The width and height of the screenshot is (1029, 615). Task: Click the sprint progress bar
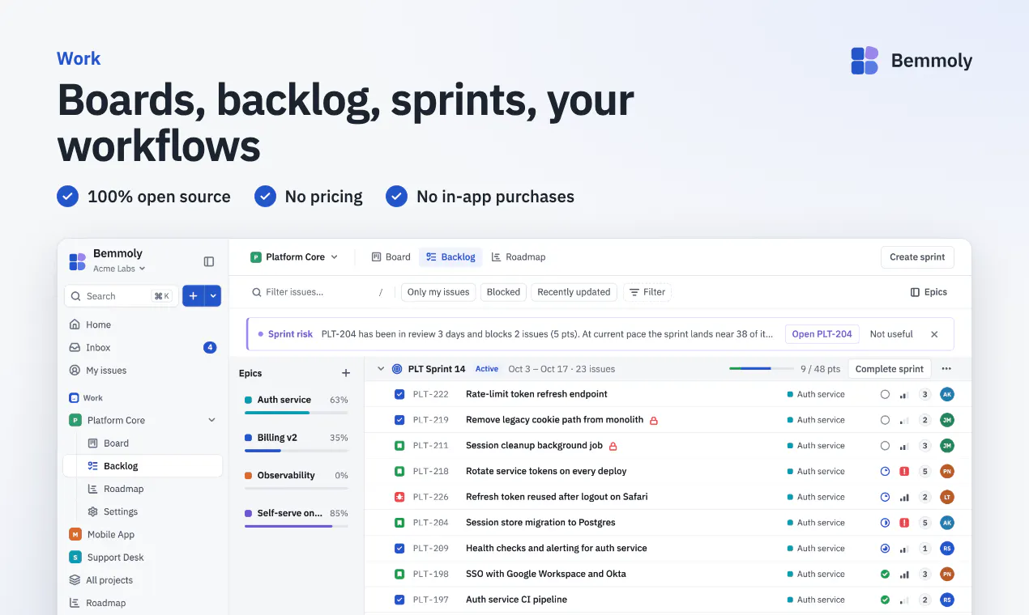762,369
